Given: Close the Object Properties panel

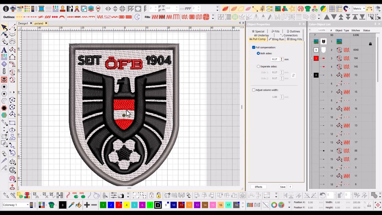Looking at the screenshot, I should pyautogui.click(x=304, y=24).
